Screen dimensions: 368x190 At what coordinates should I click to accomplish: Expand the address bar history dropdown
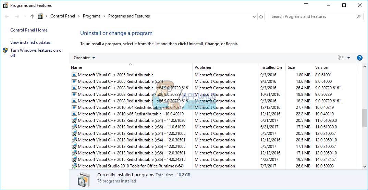254,17
